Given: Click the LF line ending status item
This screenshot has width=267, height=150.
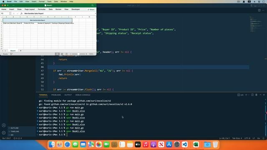Looking at the screenshot, I should tap(254, 138).
